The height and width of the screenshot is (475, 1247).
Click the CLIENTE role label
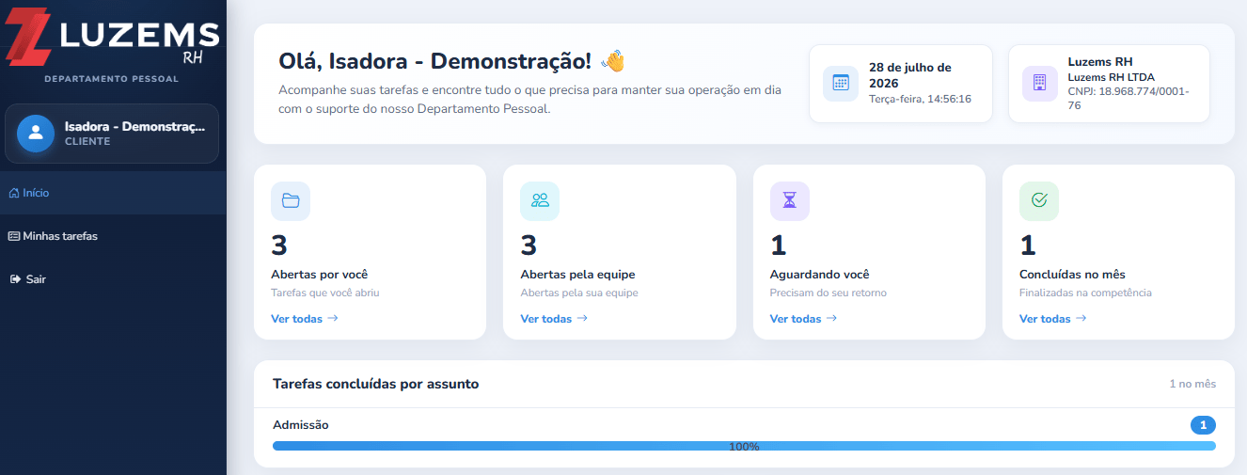pos(87,141)
